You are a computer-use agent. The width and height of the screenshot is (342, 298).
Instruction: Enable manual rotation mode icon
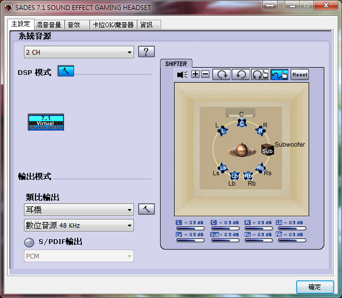(260, 74)
